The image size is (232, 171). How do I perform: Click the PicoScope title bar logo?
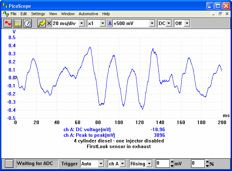click(5, 6)
